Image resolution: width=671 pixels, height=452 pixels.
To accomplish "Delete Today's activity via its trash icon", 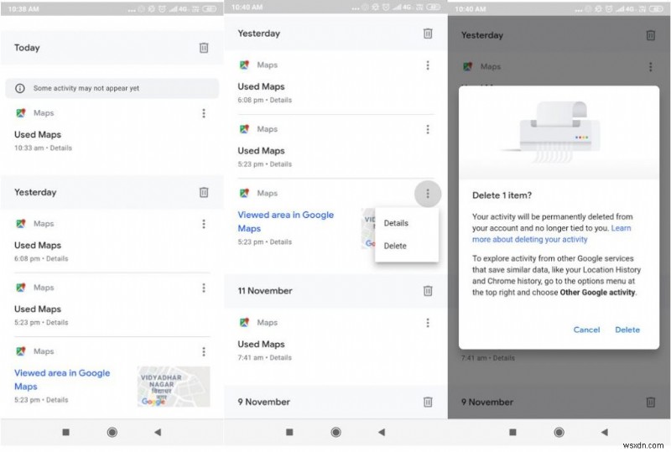I will tap(204, 48).
